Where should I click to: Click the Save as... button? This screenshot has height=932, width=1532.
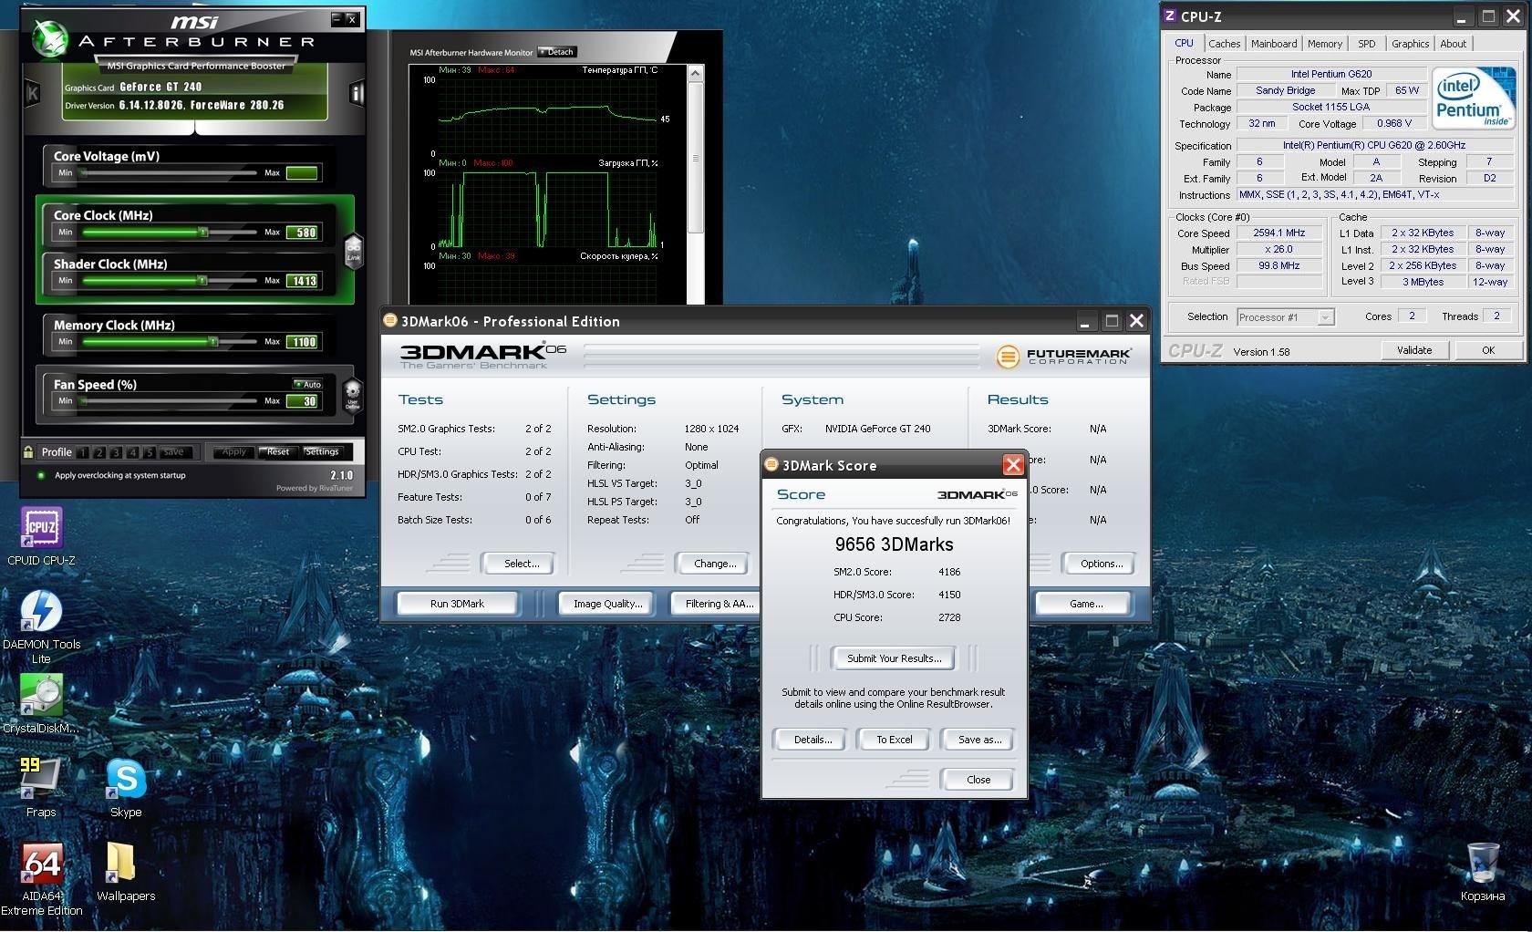click(979, 740)
